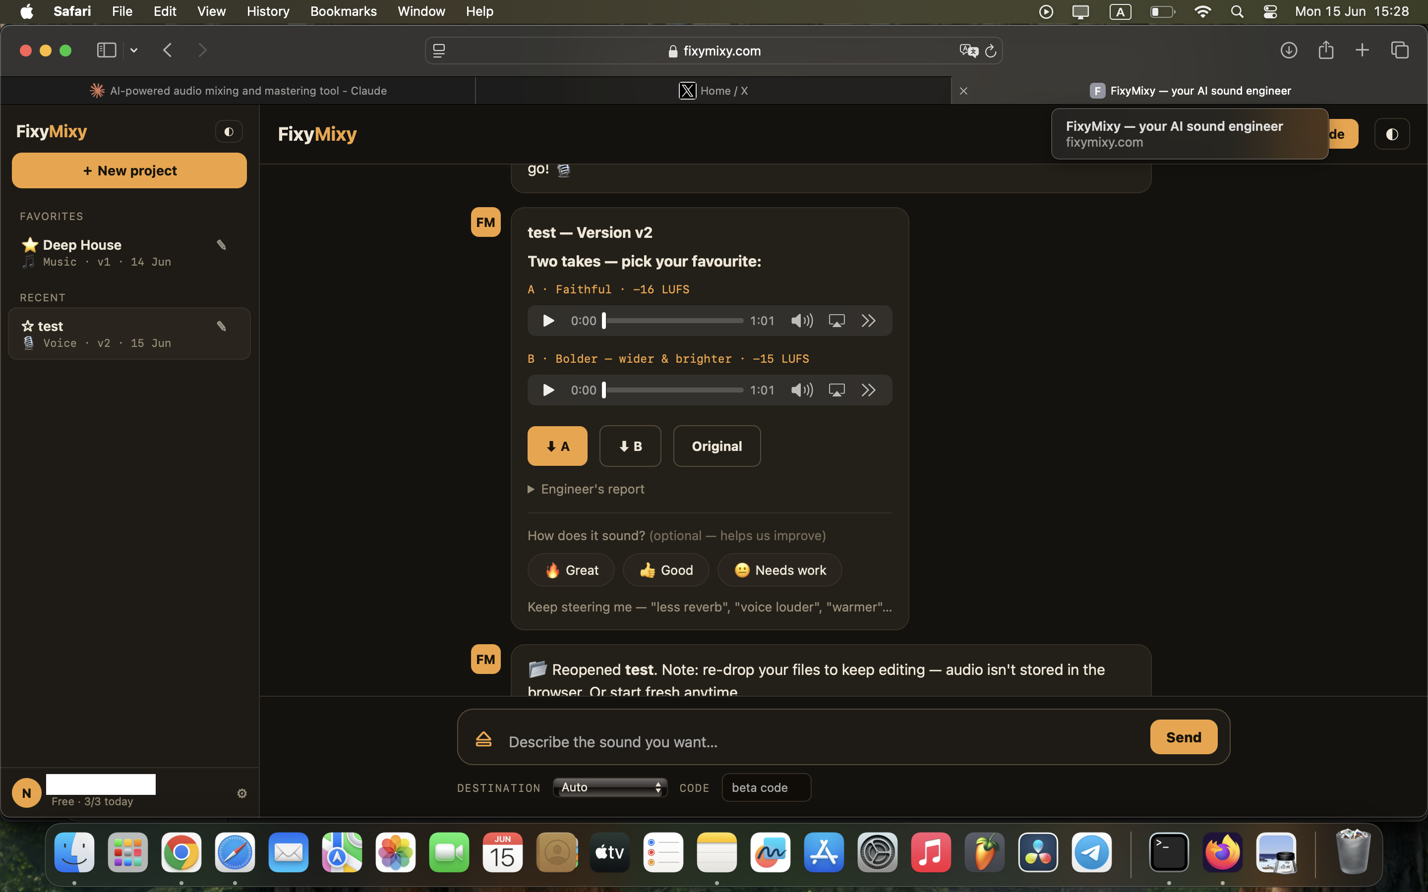Click the edit pencil beside Deep House
The height and width of the screenshot is (892, 1428).
click(x=221, y=245)
